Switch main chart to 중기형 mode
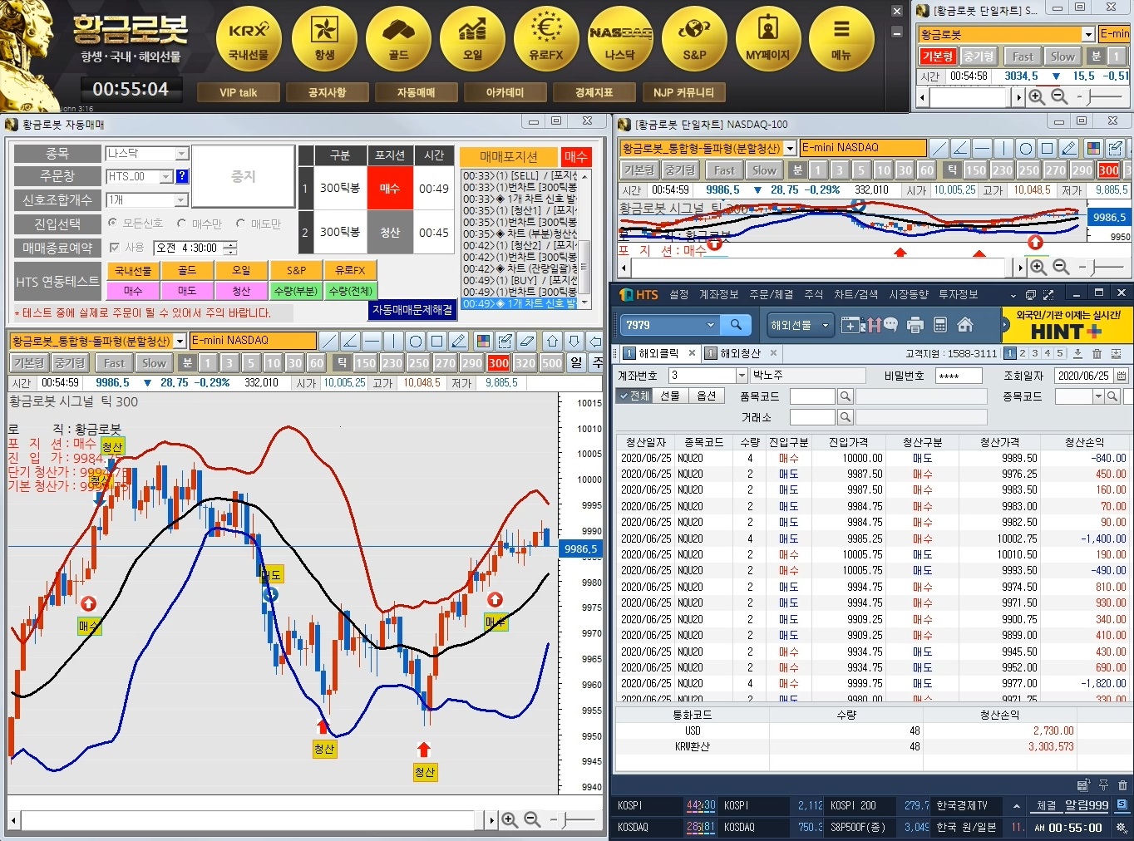1134x841 pixels. pos(70,363)
